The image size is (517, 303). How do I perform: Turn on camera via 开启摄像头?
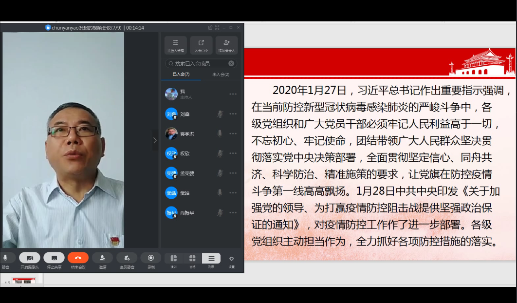click(30, 258)
